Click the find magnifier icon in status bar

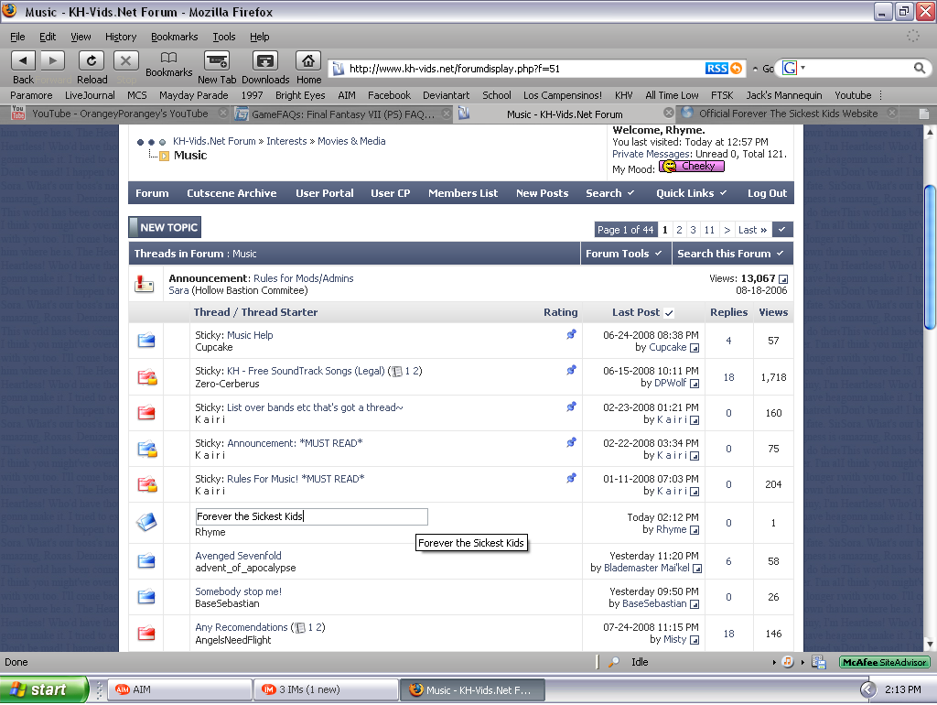point(614,662)
